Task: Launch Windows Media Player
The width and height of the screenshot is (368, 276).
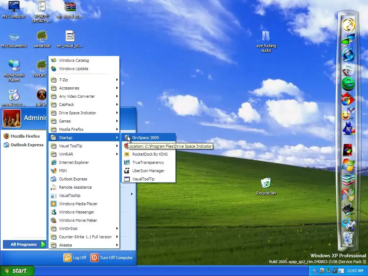Action: pyautogui.click(x=84, y=204)
